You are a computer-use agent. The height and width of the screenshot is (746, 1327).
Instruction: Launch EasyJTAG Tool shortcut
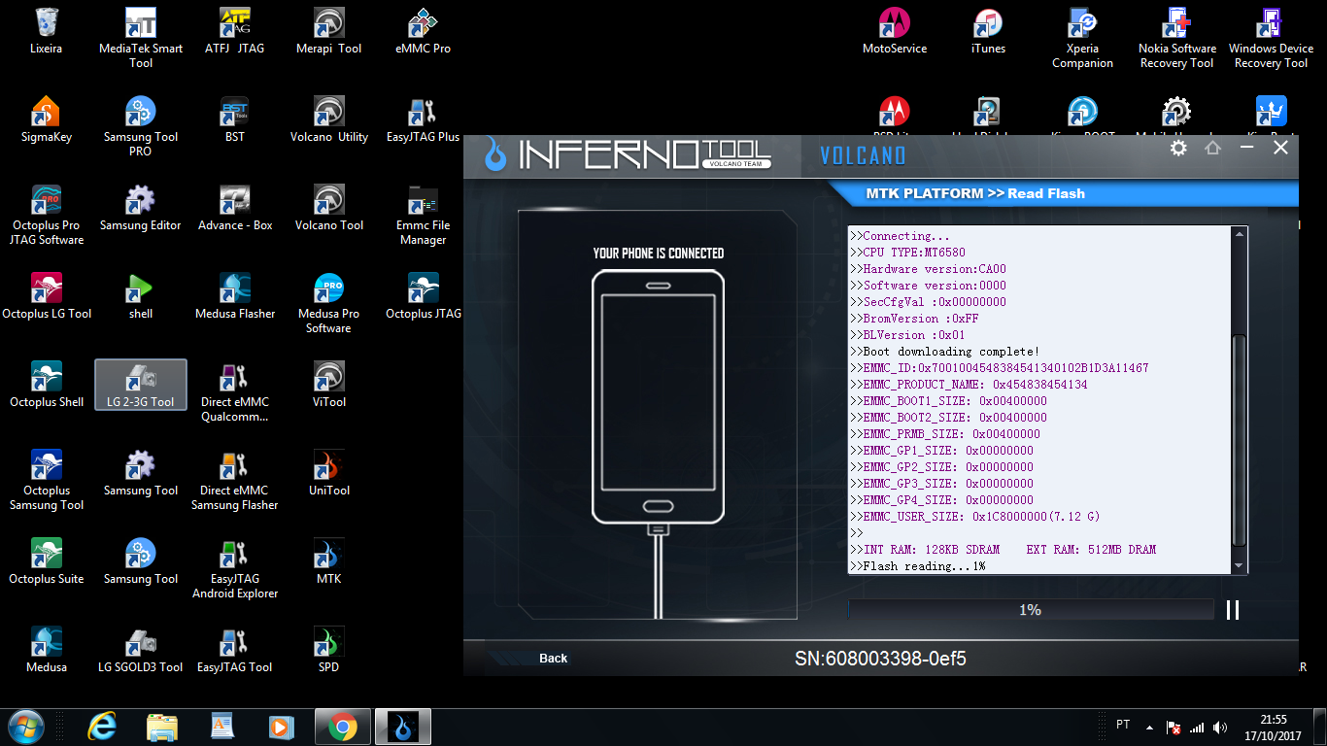click(x=234, y=650)
